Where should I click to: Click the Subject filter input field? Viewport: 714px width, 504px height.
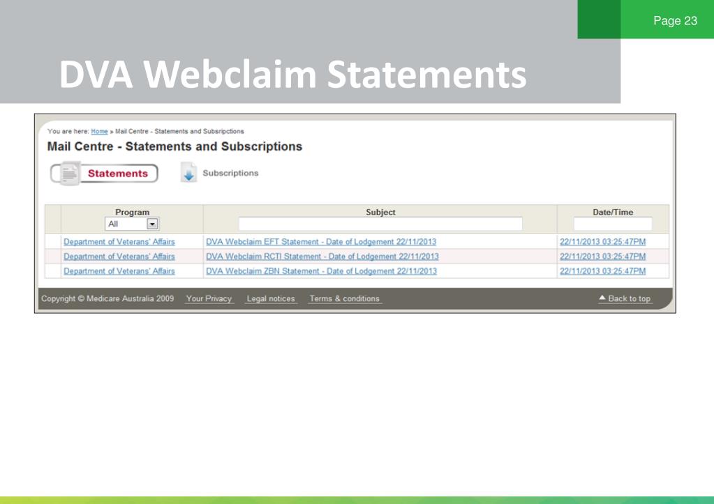pyautogui.click(x=380, y=224)
